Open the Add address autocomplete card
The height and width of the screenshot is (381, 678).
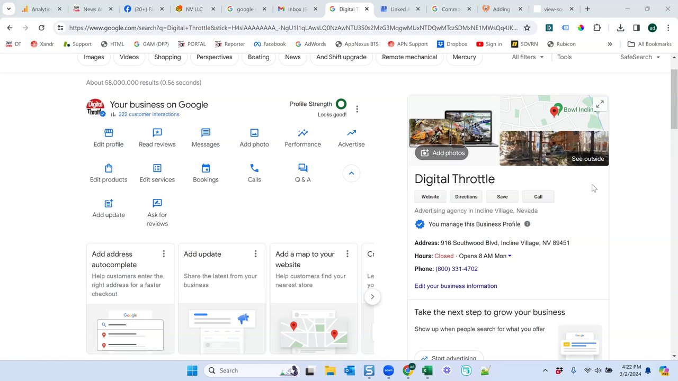click(x=130, y=299)
